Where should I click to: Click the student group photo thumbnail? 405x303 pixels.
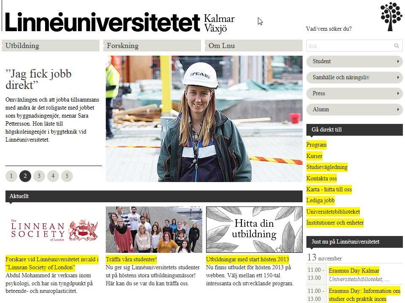click(x=154, y=229)
